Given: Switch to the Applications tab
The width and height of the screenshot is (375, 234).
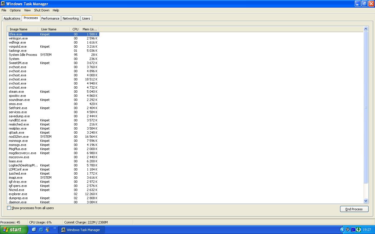Looking at the screenshot, I should 12,18.
